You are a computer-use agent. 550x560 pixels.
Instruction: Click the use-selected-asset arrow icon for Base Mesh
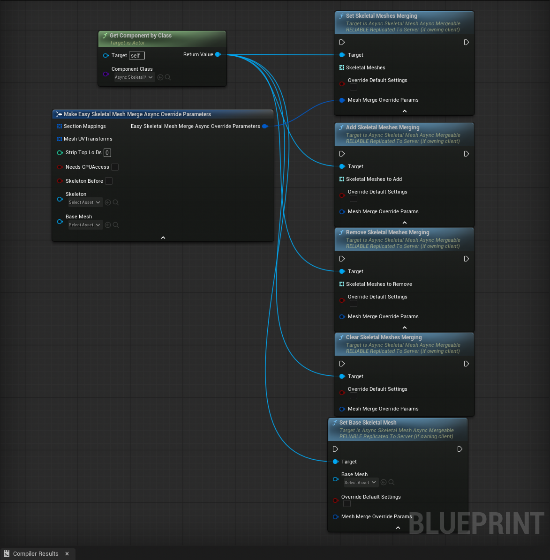108,224
